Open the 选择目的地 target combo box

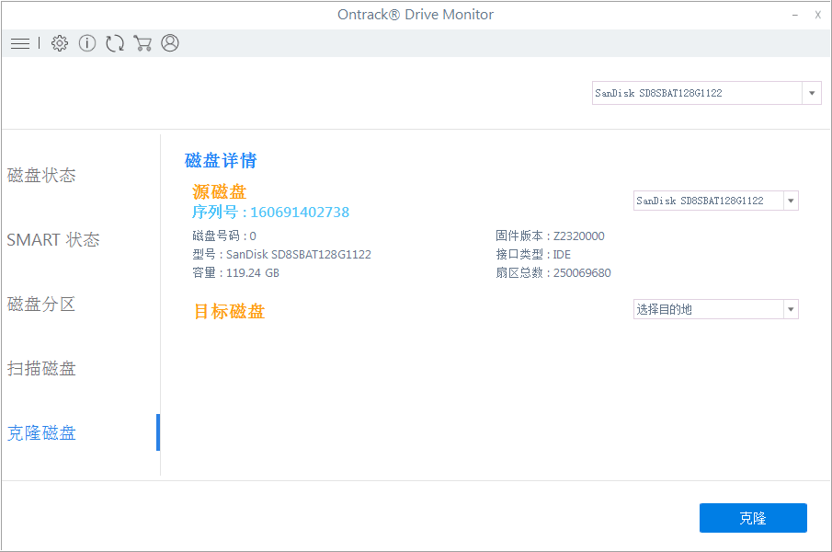[716, 309]
